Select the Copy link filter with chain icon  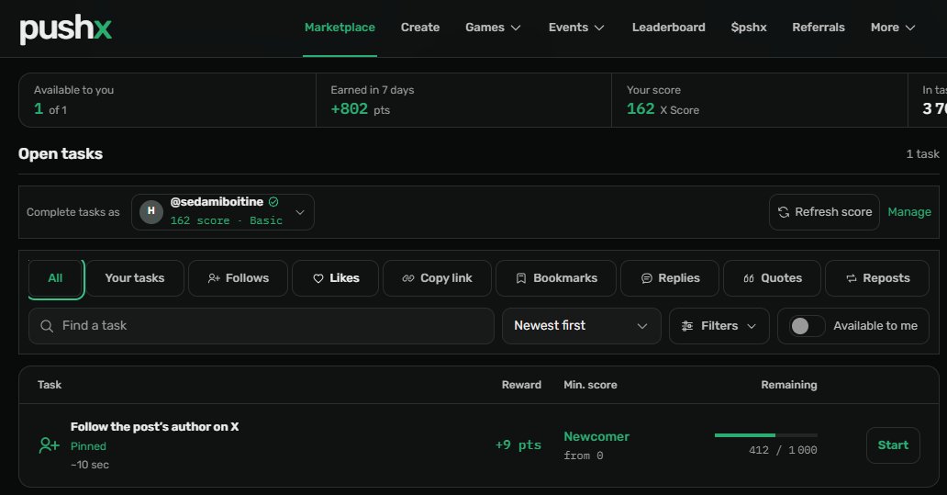[x=437, y=278]
